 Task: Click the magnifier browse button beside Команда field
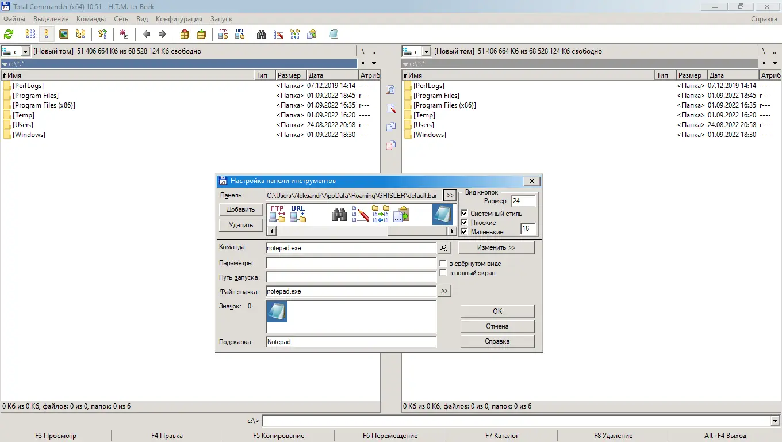(x=444, y=248)
